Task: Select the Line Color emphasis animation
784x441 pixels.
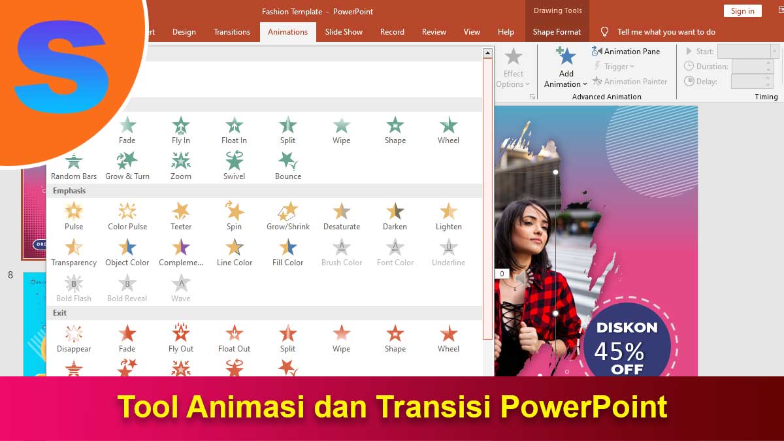Action: coord(235,252)
